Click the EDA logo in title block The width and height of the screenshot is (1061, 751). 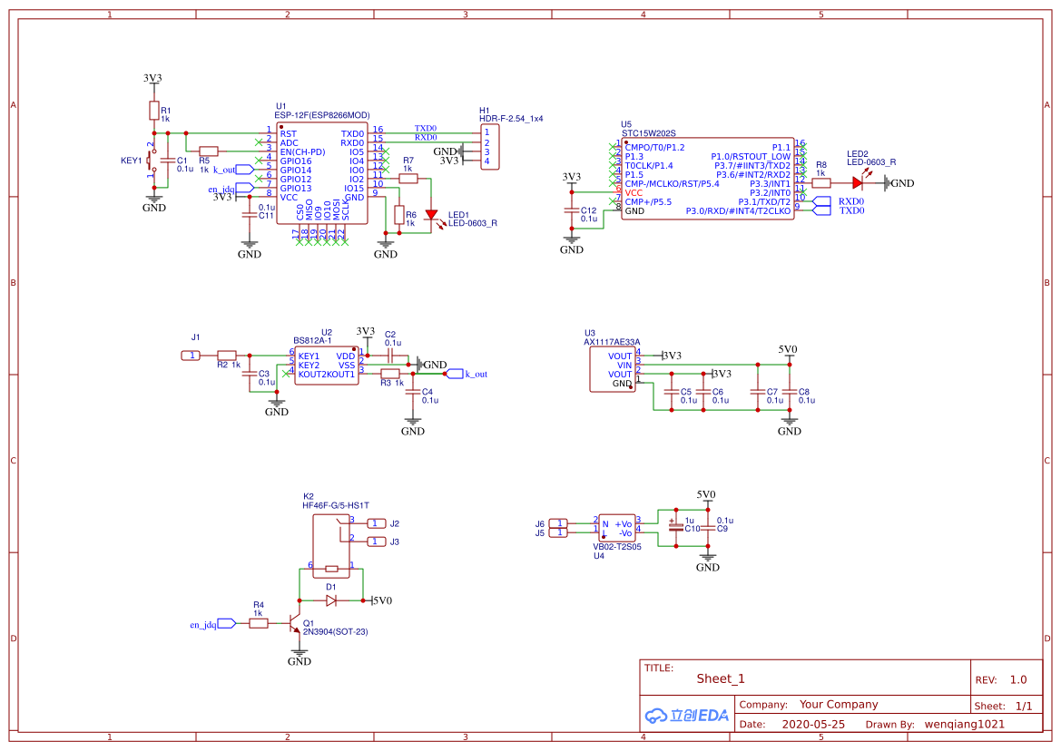(687, 716)
